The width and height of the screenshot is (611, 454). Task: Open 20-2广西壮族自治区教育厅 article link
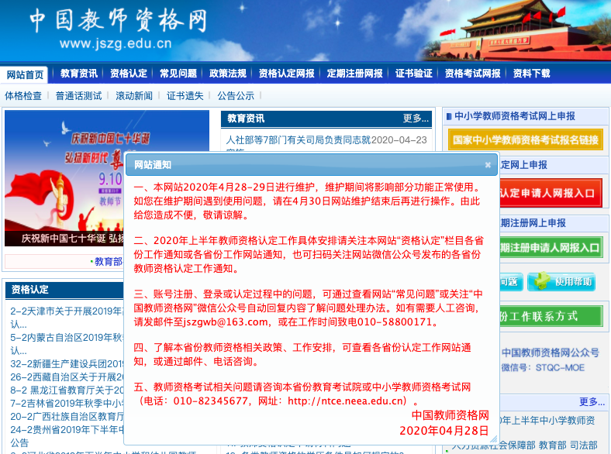click(x=67, y=417)
